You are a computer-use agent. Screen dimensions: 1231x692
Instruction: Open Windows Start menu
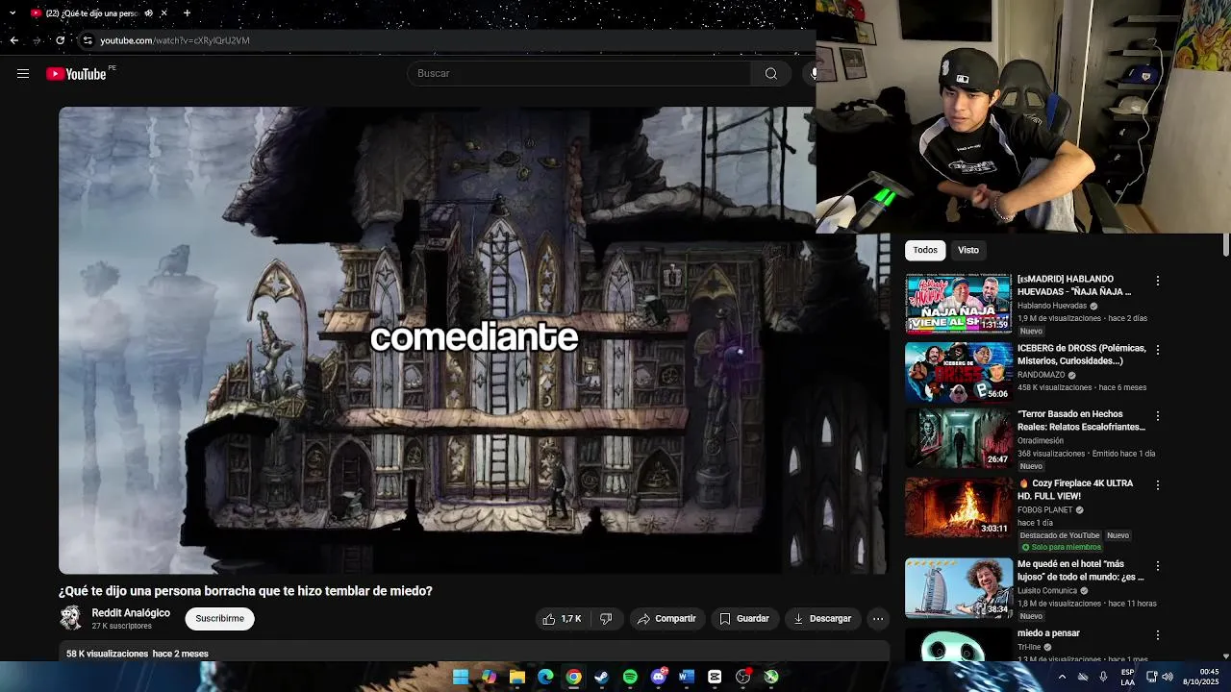[461, 677]
